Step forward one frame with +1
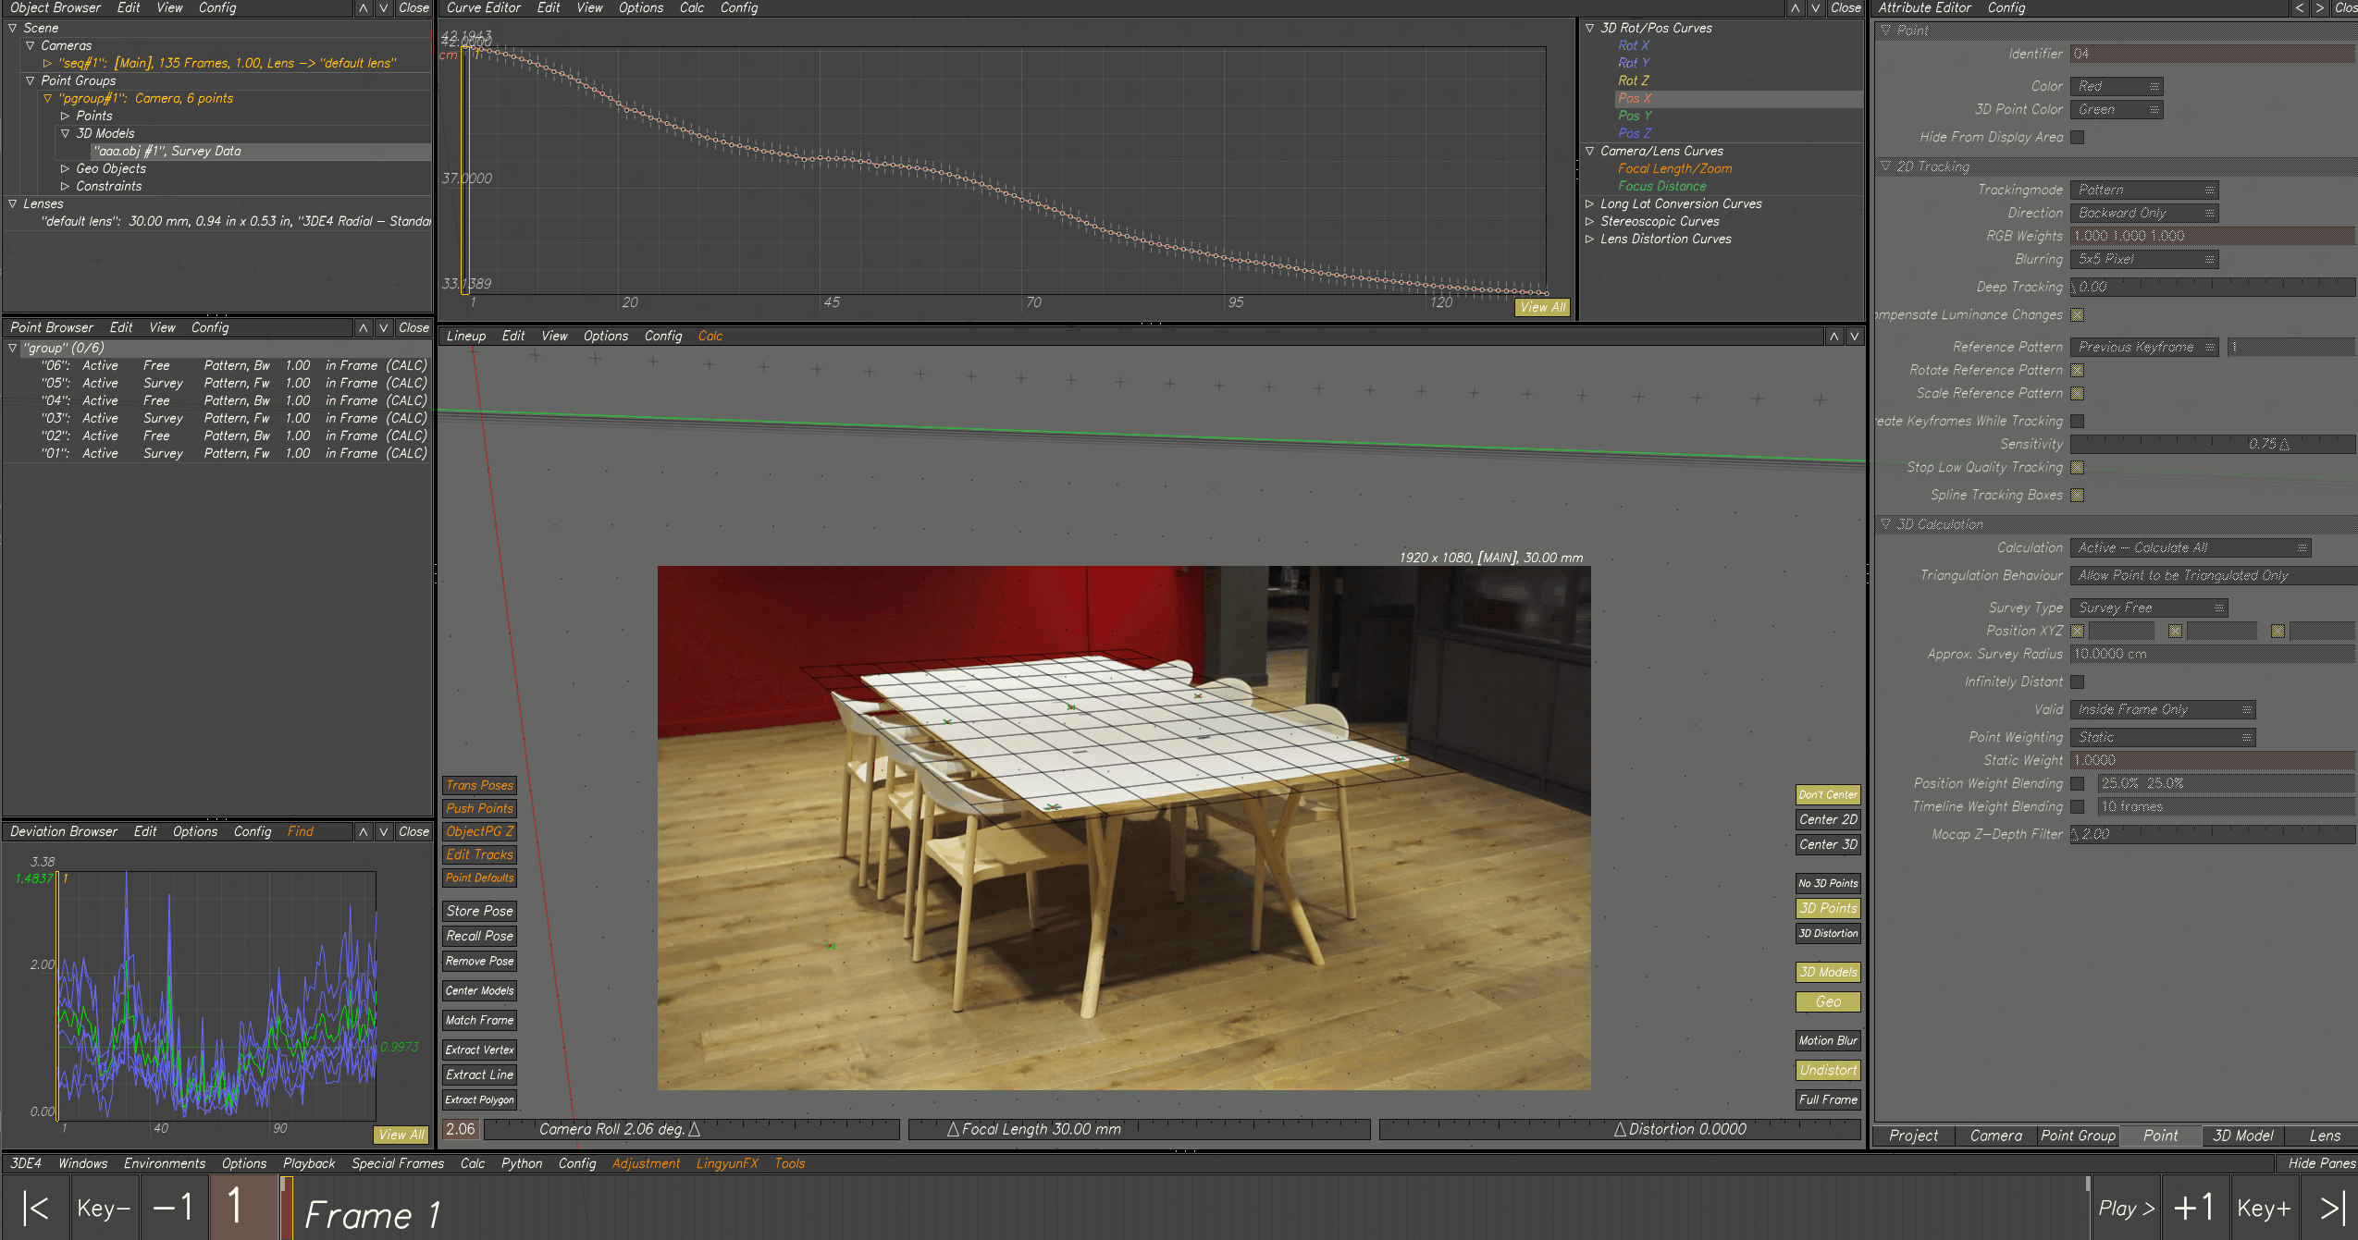The width and height of the screenshot is (2358, 1240). [x=2193, y=1209]
